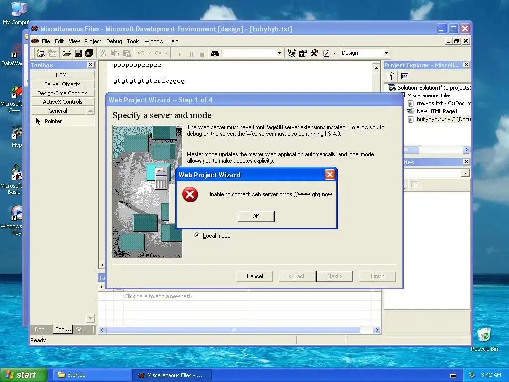Open the Window menu
Screen dimensions: 509x382
pyautogui.click(x=154, y=41)
